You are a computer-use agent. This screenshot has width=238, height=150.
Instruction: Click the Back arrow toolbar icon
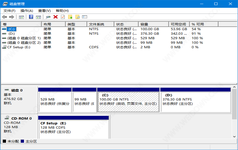click(5, 17)
